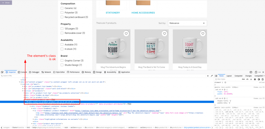Open Responsive Design Mode icon
The height and width of the screenshot is (129, 265).
click(x=256, y=72)
